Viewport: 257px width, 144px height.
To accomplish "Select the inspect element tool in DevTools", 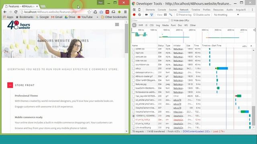I will point(134,10).
